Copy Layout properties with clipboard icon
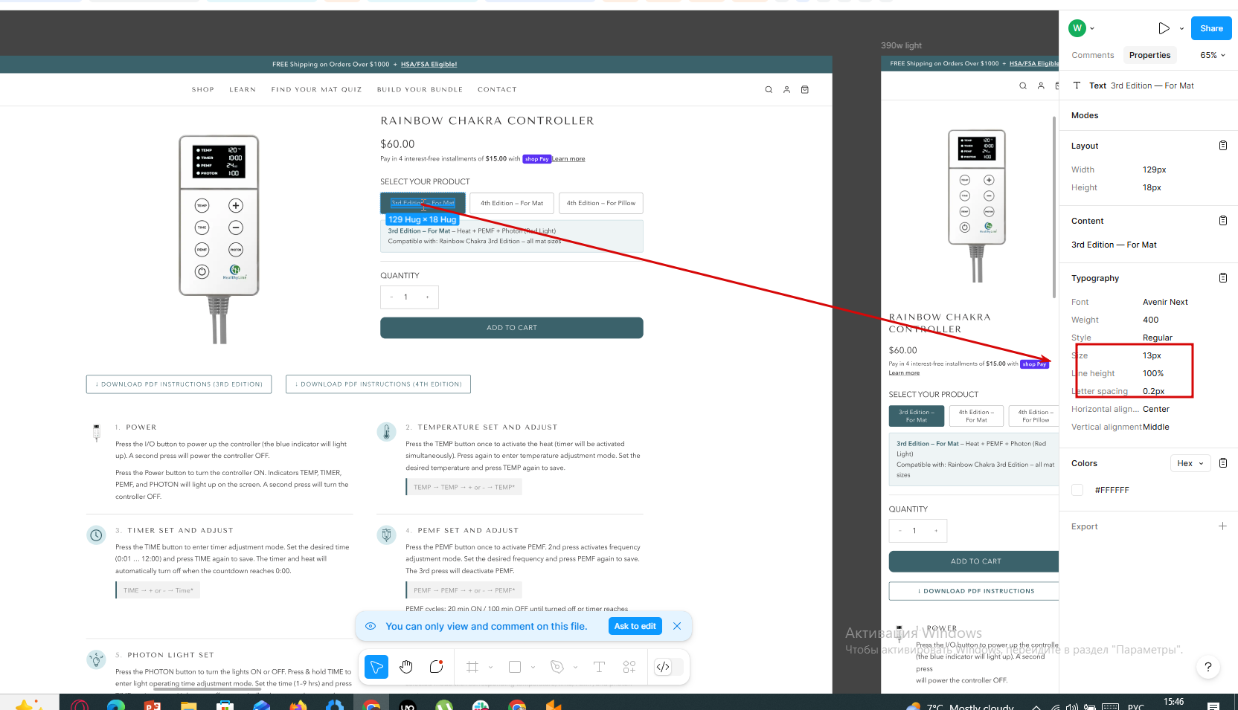This screenshot has width=1238, height=710. pyautogui.click(x=1223, y=146)
